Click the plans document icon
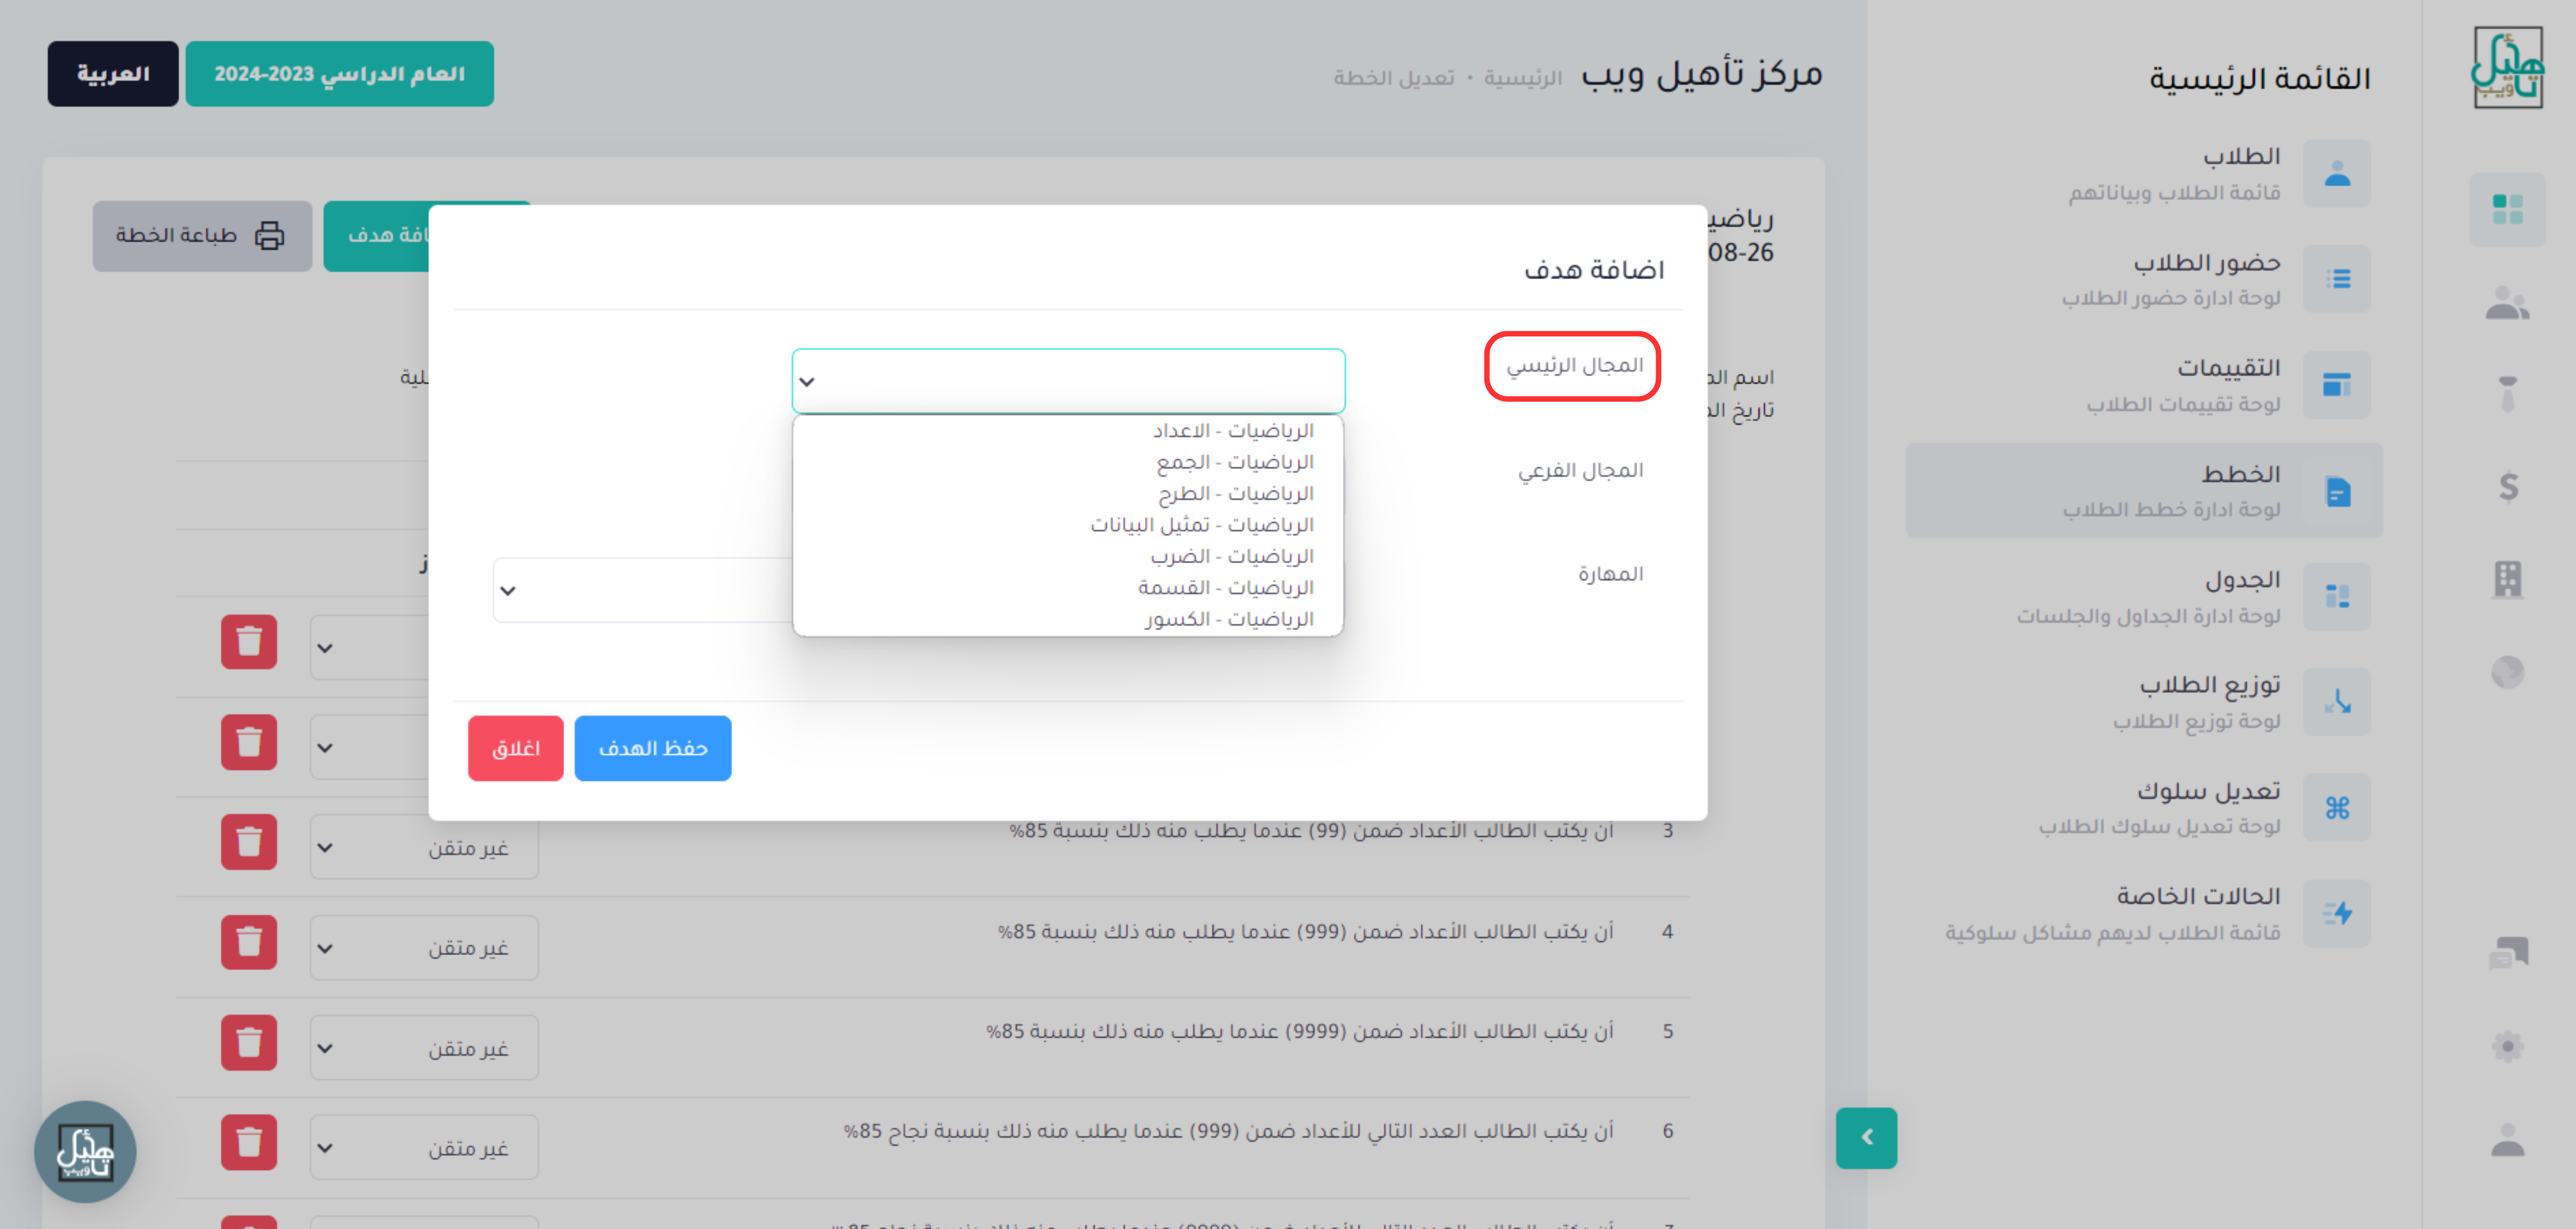Screen dimensions: 2576x1229 [x=2337, y=492]
